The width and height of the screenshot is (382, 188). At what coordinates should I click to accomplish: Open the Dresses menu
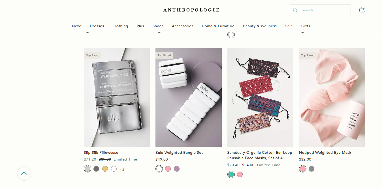(97, 26)
